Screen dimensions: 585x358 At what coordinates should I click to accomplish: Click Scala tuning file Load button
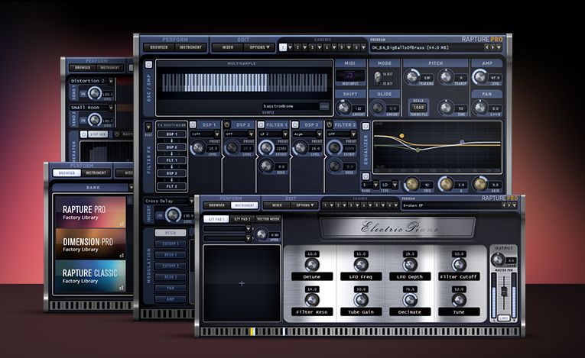click(x=418, y=108)
